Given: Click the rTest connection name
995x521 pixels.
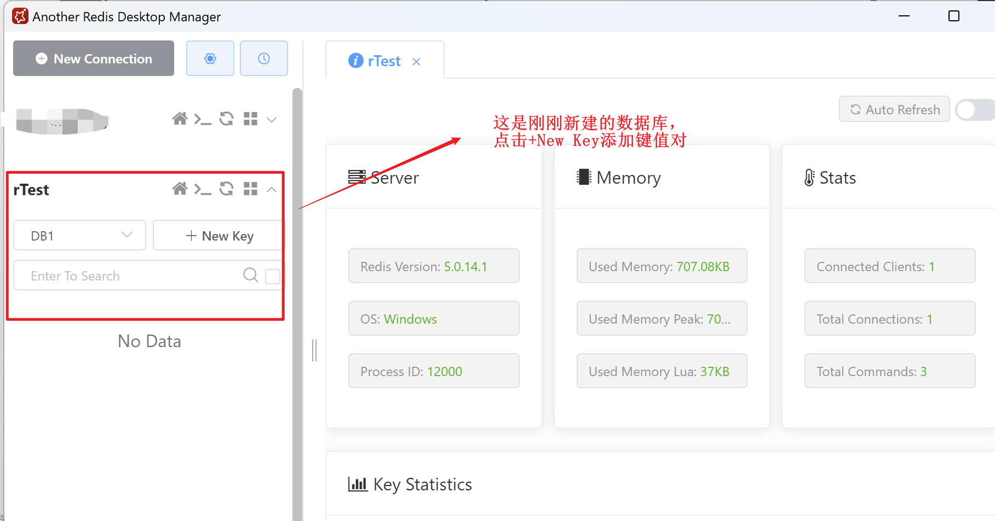Looking at the screenshot, I should (x=31, y=190).
